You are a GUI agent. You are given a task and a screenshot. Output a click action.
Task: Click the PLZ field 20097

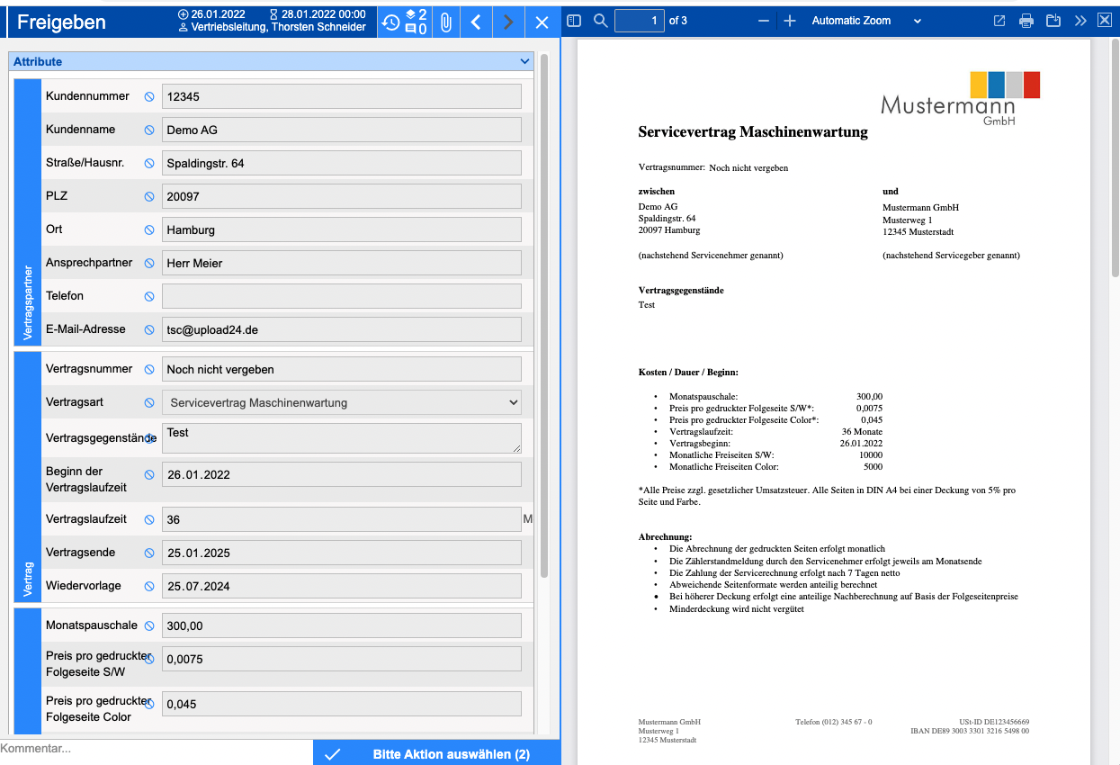342,196
